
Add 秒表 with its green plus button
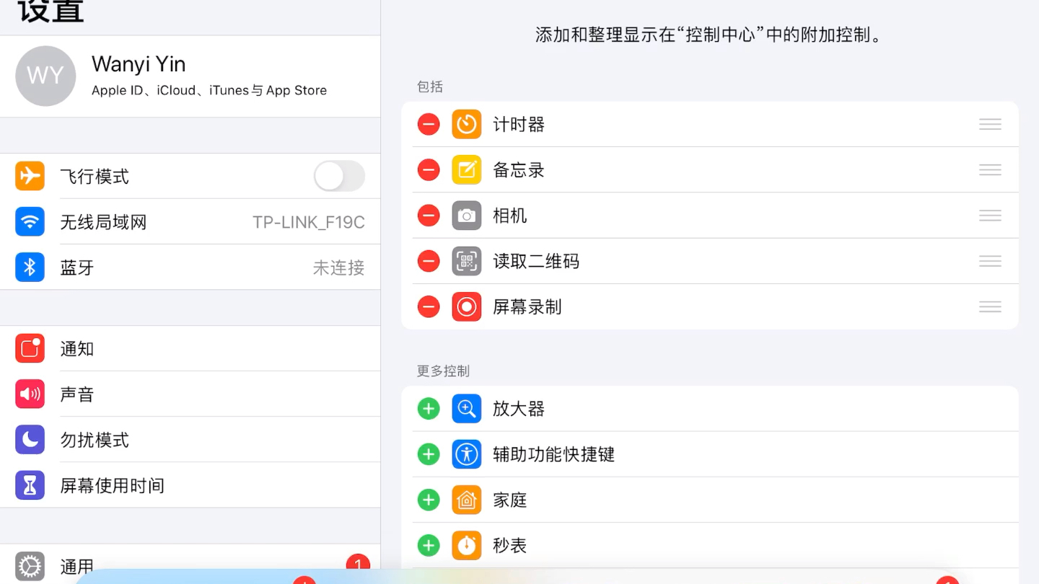(x=429, y=545)
